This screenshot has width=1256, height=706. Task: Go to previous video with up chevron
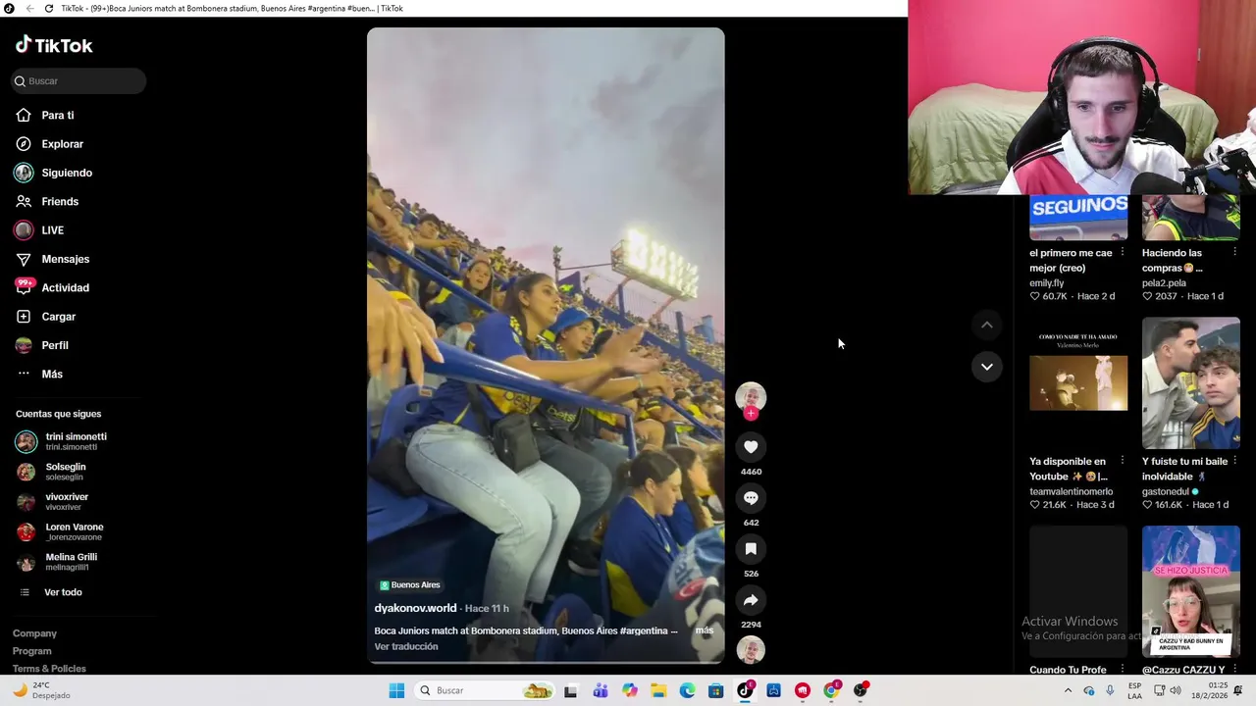pyautogui.click(x=987, y=325)
